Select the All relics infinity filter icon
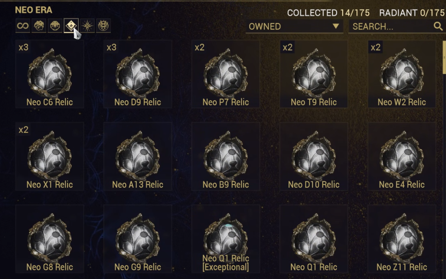The width and height of the screenshot is (446, 279). point(23,26)
